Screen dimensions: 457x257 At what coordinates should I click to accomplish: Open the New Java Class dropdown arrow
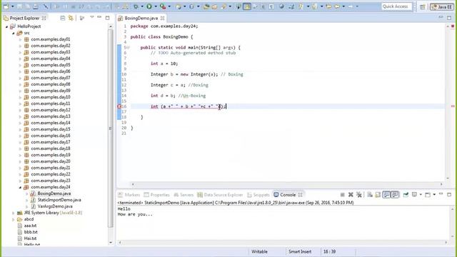(198, 6)
